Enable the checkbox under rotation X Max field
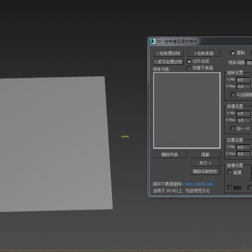The image size is (252, 252). 232,94
